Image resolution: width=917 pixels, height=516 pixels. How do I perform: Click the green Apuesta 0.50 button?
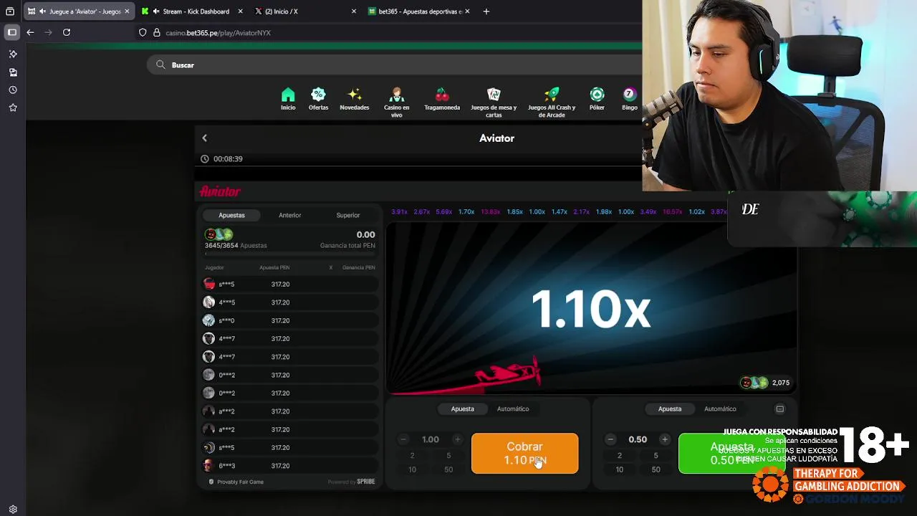coord(731,453)
